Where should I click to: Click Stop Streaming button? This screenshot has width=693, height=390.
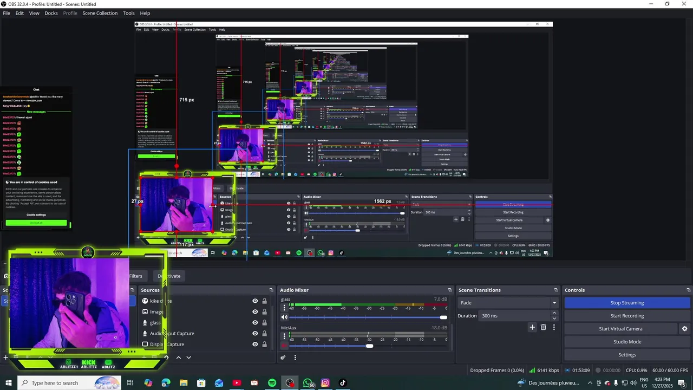[627, 303]
